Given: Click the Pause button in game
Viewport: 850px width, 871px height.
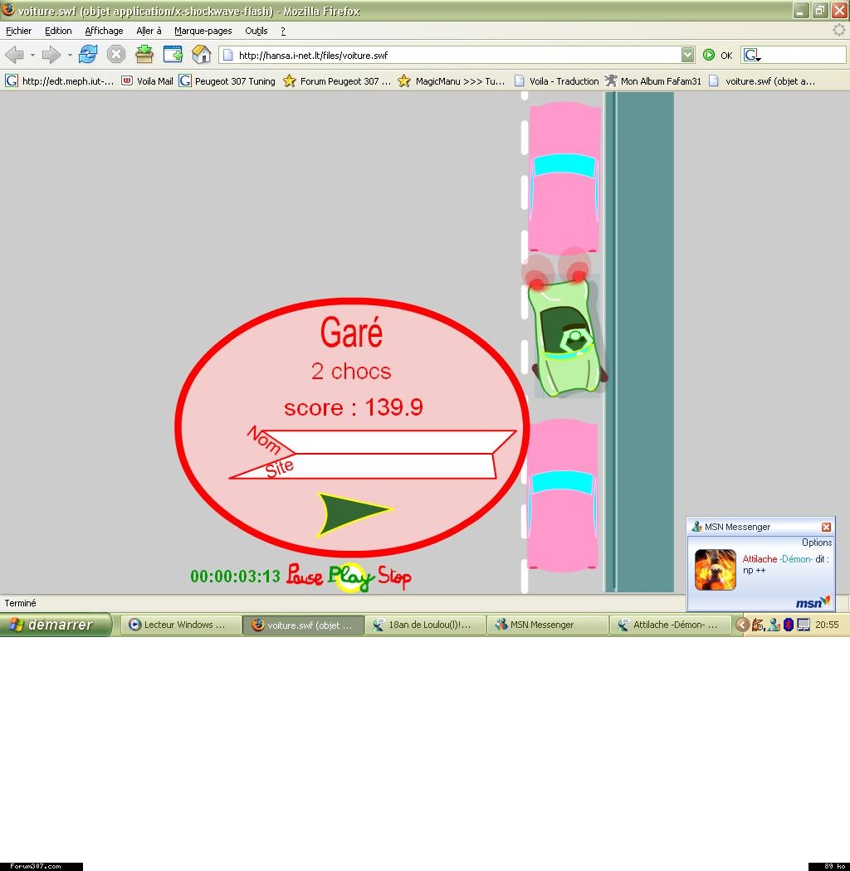Looking at the screenshot, I should coord(304,576).
